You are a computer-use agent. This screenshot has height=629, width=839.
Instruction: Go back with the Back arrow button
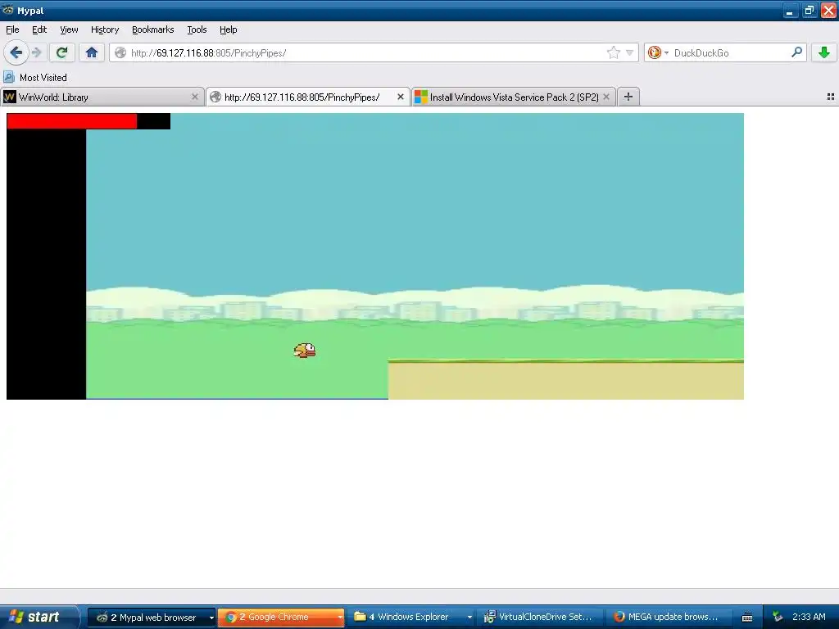click(x=16, y=52)
